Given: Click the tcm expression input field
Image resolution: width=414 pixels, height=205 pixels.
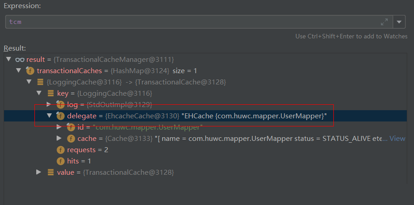Looking at the screenshot, I should [190, 22].
